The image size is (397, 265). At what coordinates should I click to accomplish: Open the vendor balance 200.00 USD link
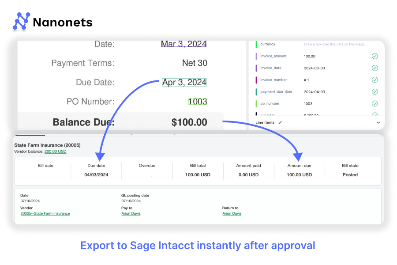55,151
